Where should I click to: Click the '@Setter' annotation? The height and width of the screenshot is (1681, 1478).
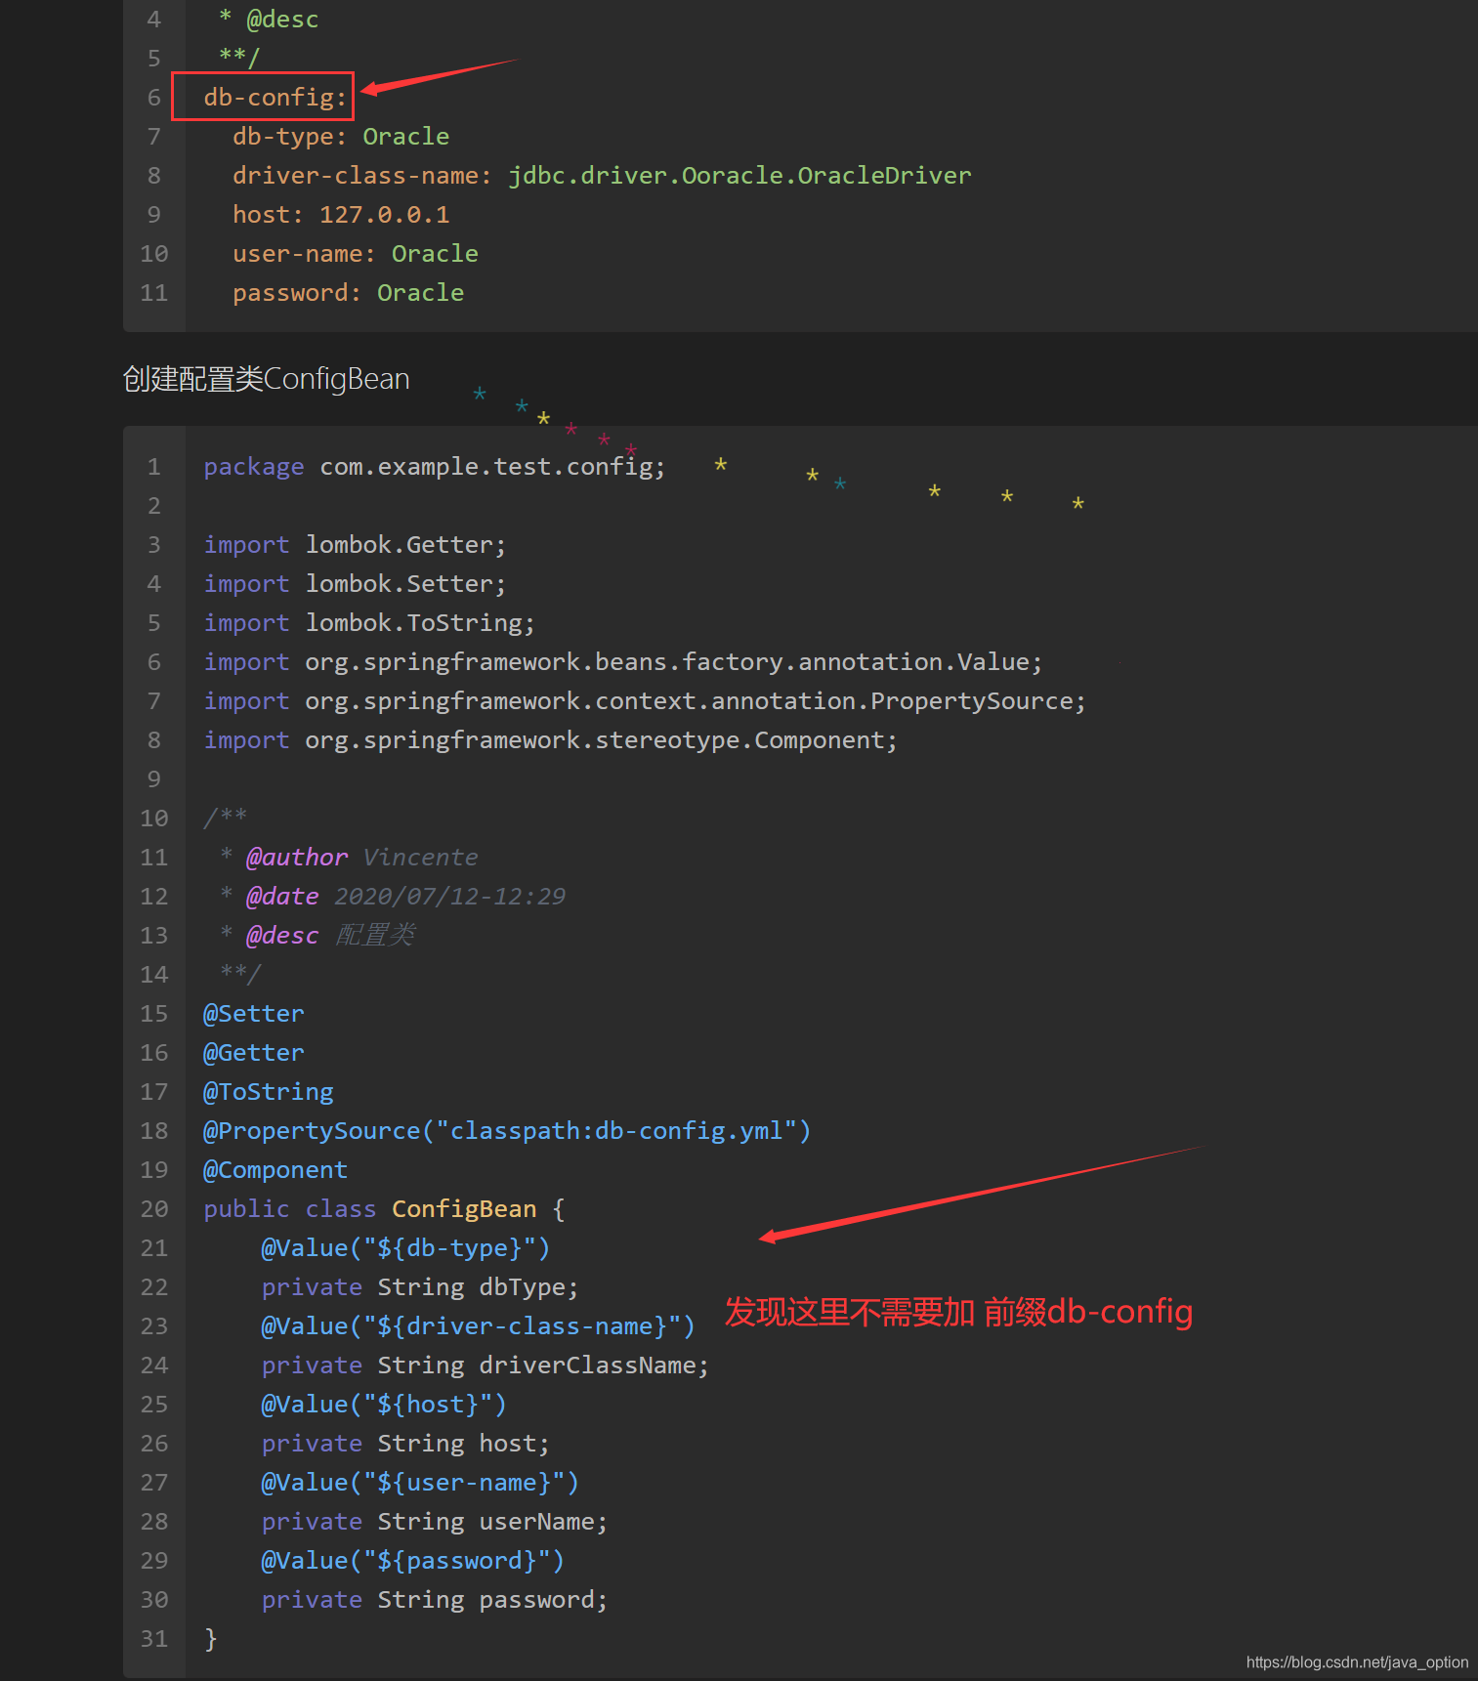254,1014
